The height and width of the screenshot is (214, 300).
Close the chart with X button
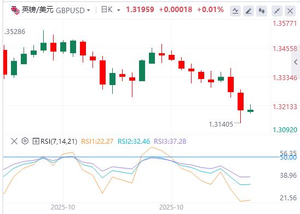(290, 11)
